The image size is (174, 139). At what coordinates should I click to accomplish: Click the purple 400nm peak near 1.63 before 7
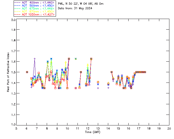coord(35,59)
